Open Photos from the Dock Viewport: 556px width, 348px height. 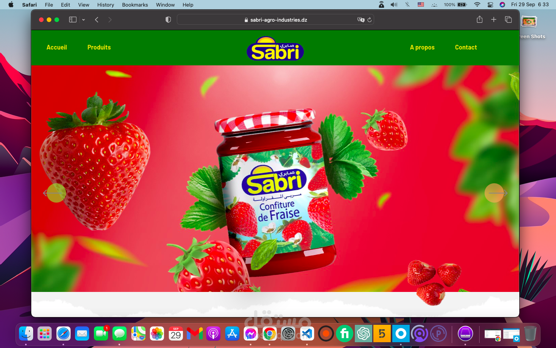(157, 334)
